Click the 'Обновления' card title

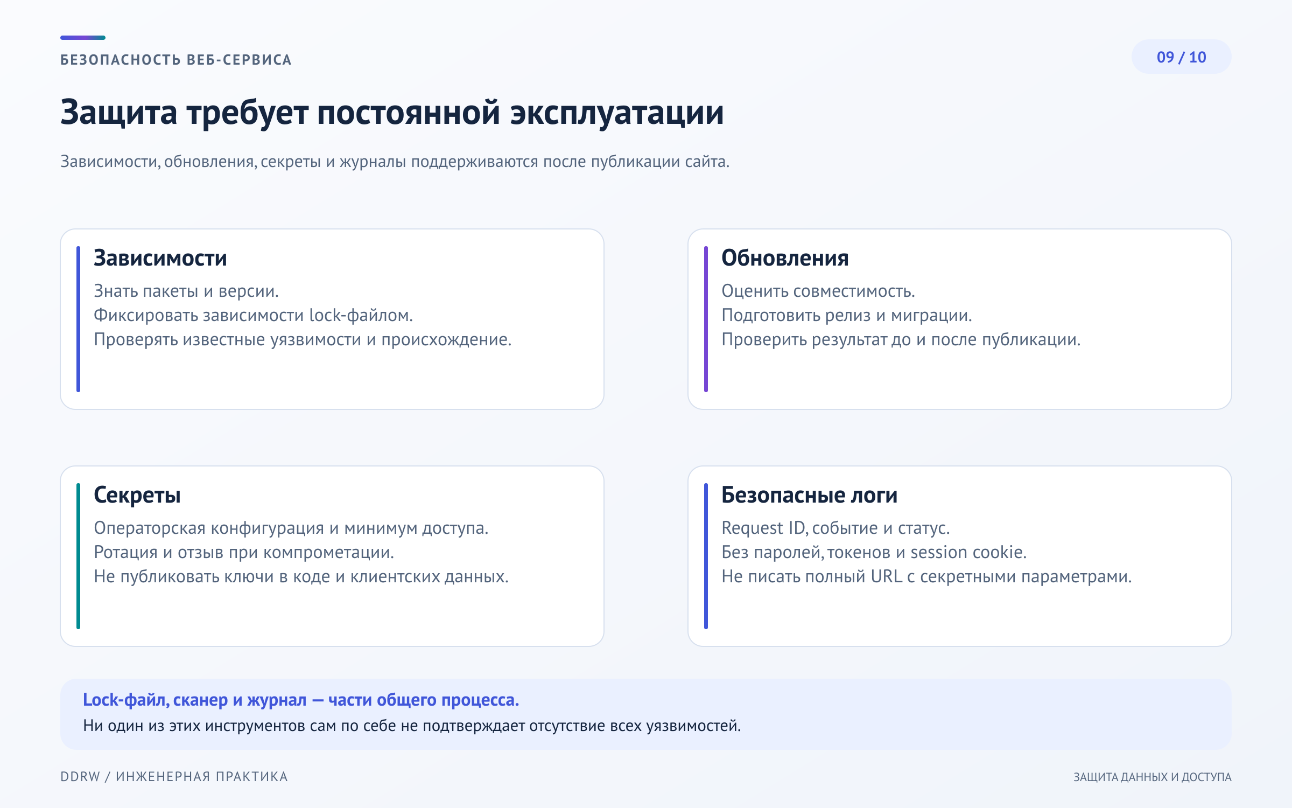click(x=785, y=258)
